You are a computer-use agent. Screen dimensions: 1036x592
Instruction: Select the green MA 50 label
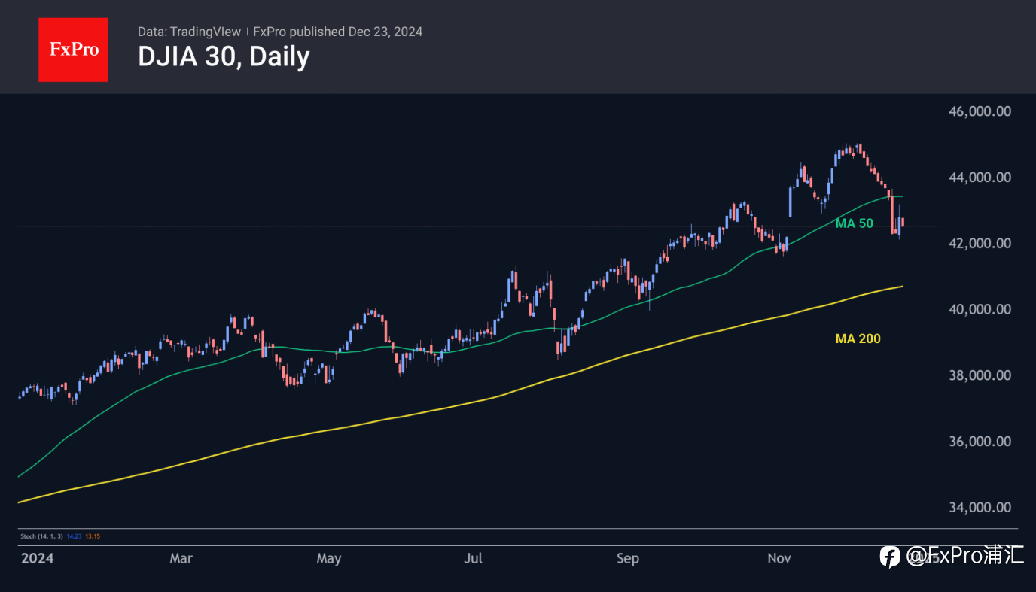tap(855, 223)
